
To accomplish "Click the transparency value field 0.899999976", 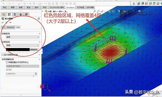I will pyautogui.click(x=20, y=74).
